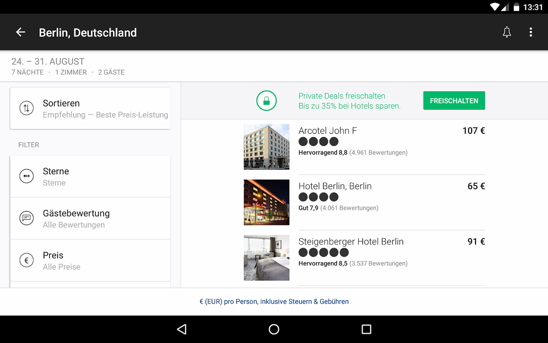The width and height of the screenshot is (548, 343).
Task: Open the Sterne filter
Action: point(90,176)
